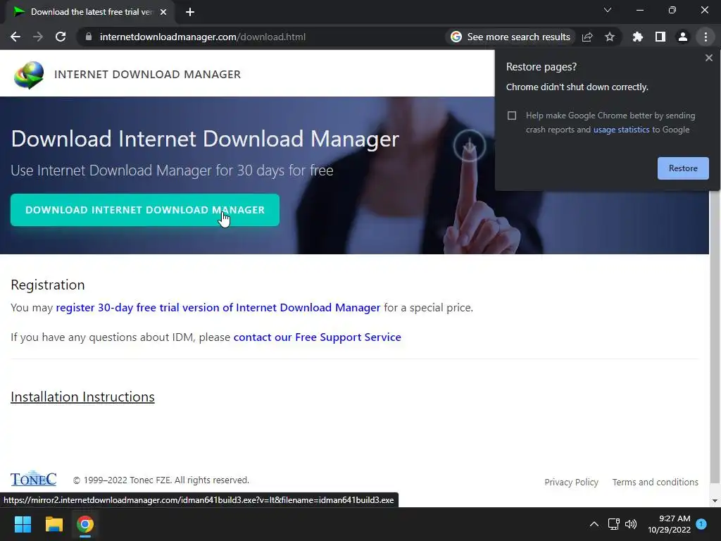Open Privacy Policy footer link
Screen dimensions: 721x541
571,482
